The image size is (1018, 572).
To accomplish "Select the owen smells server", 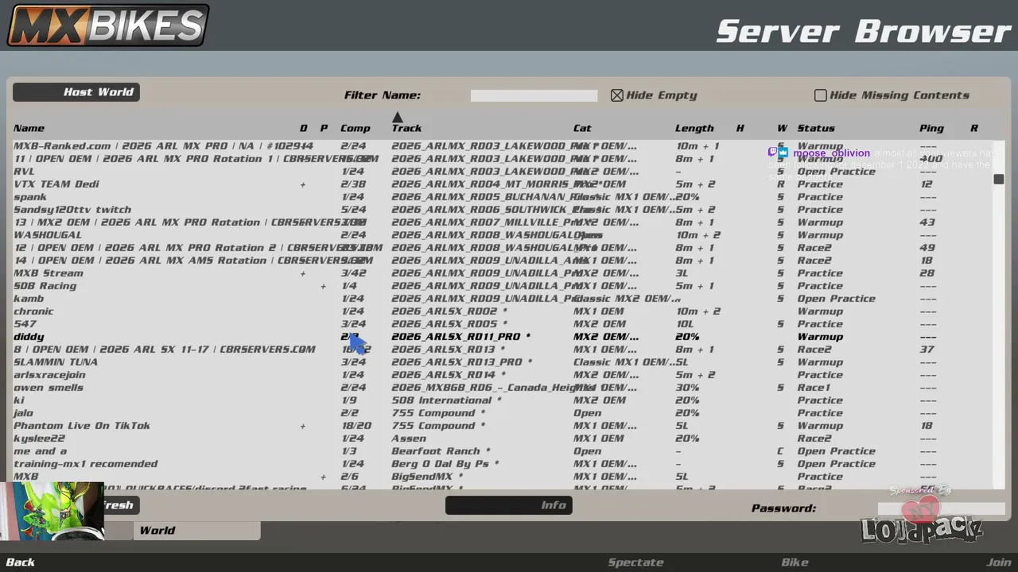I will coord(503,388).
